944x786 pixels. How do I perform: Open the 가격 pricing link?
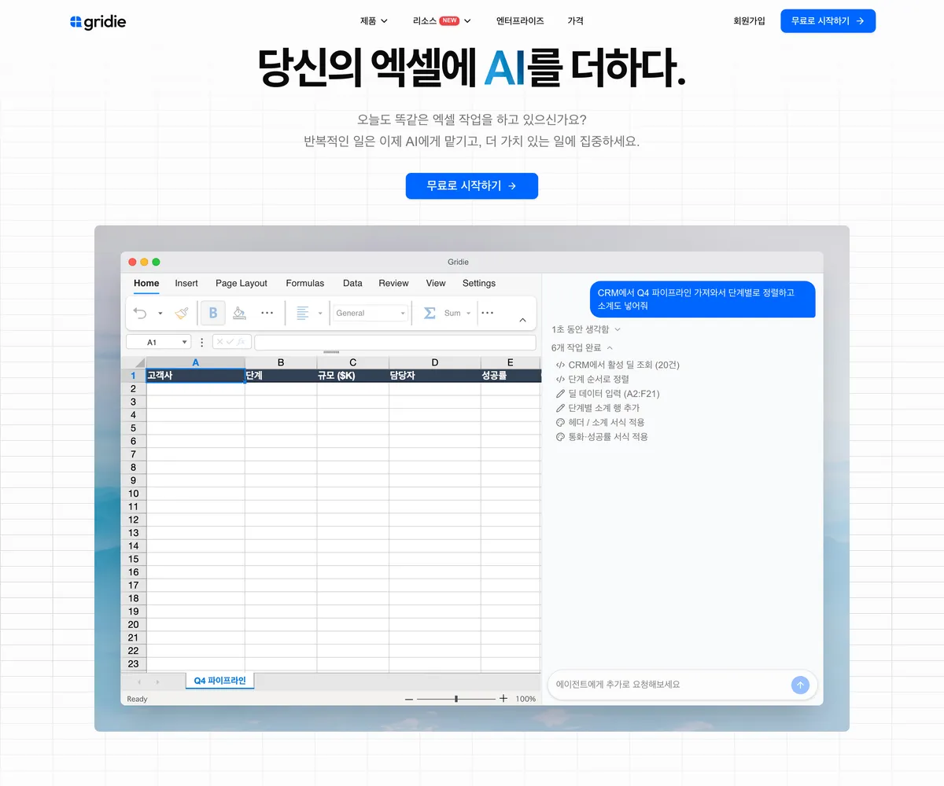[575, 21]
